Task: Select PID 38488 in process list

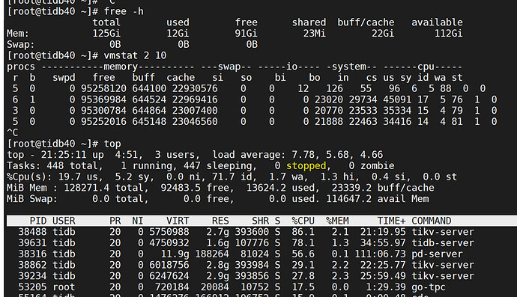Action: tap(32, 232)
